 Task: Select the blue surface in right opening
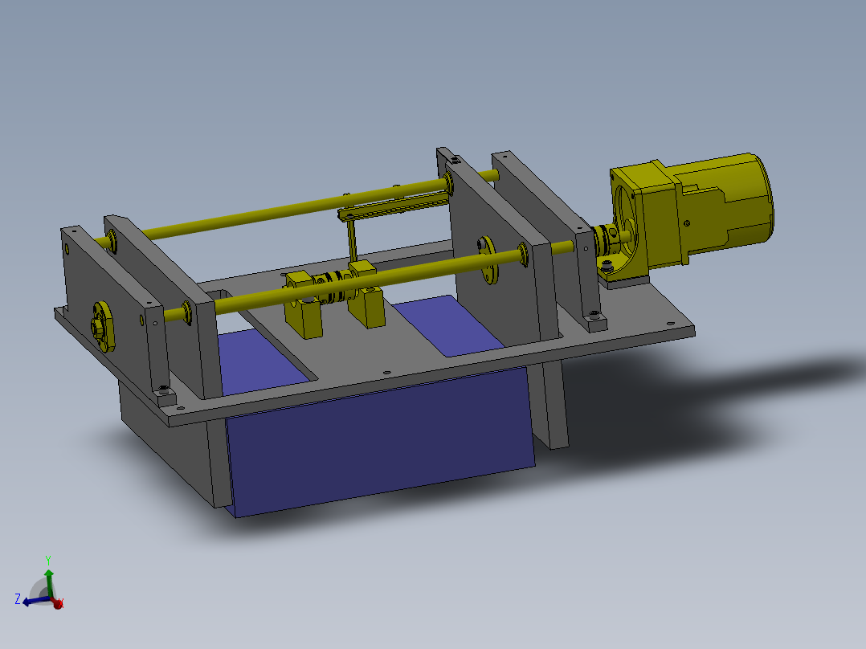447,326
